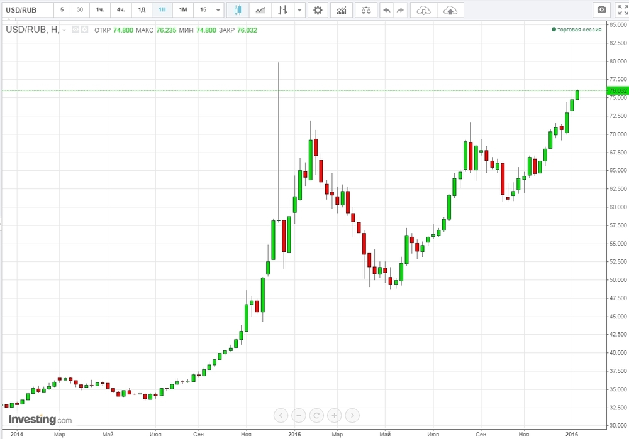This screenshot has height=439, width=629.
Task: Select the 4ч. timeframe button
Action: click(x=121, y=10)
